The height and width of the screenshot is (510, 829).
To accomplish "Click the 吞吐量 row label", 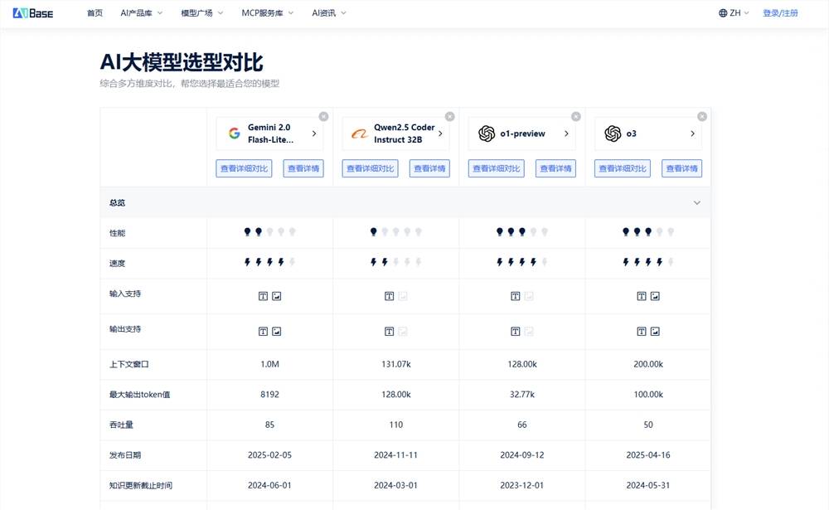I will (121, 425).
